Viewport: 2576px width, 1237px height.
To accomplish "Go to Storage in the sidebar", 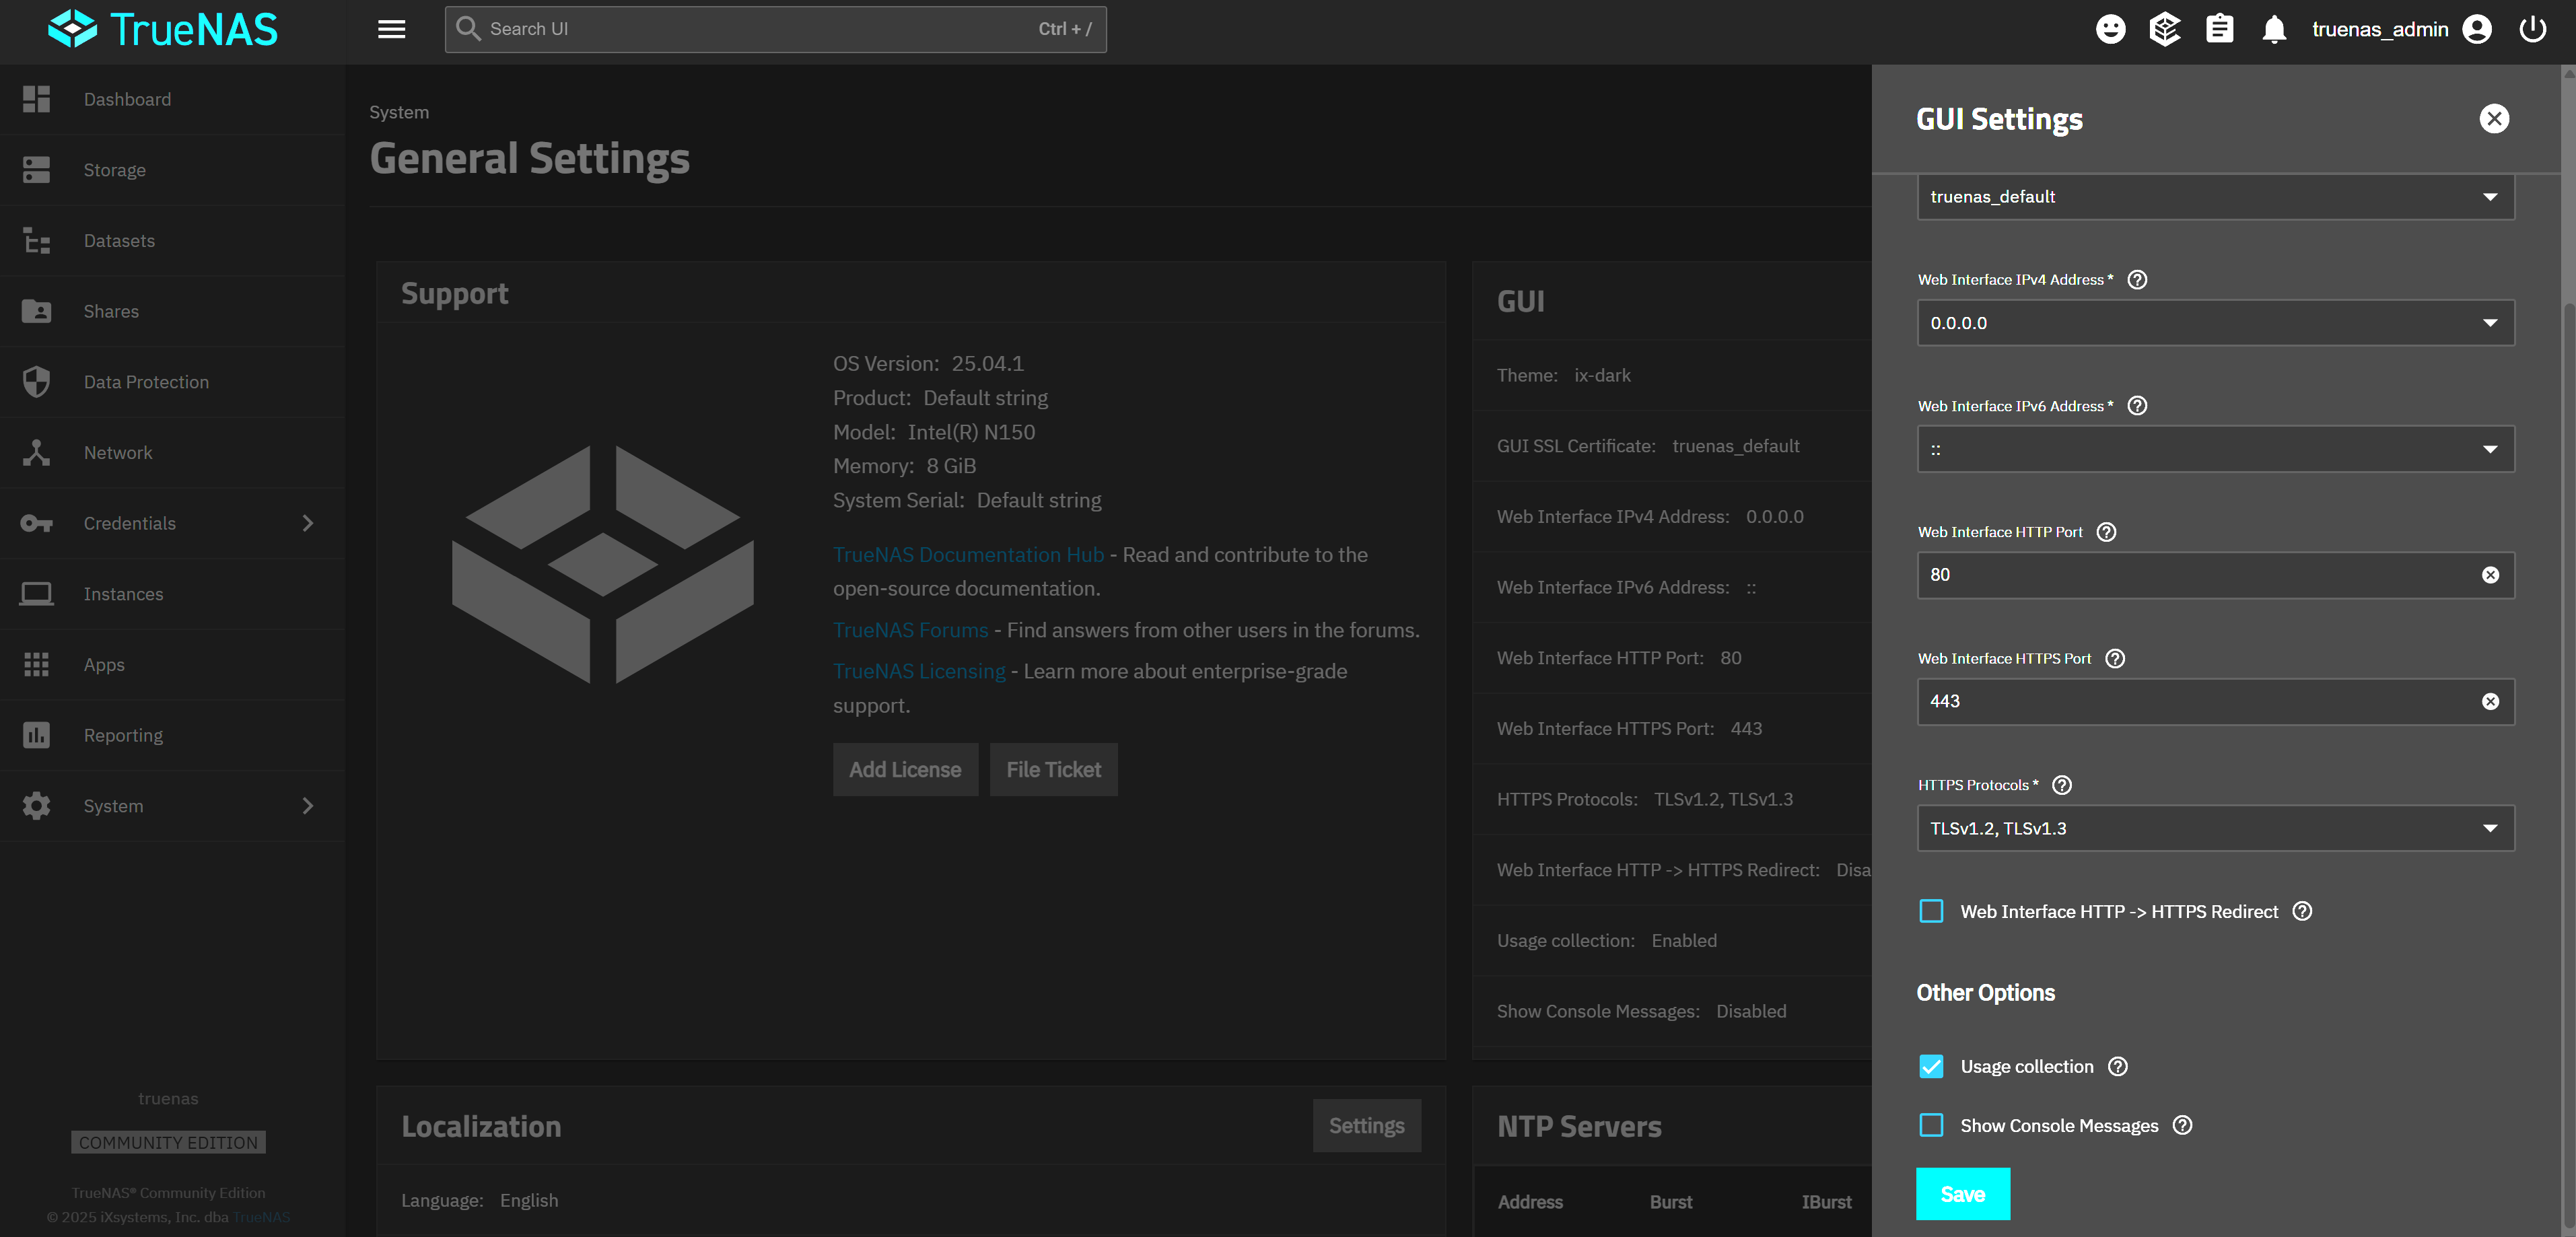I will pos(114,170).
